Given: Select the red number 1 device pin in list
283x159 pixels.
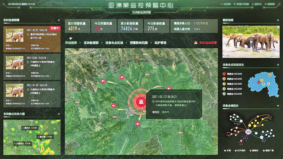Looking at the screenshot, I should tap(224, 74).
